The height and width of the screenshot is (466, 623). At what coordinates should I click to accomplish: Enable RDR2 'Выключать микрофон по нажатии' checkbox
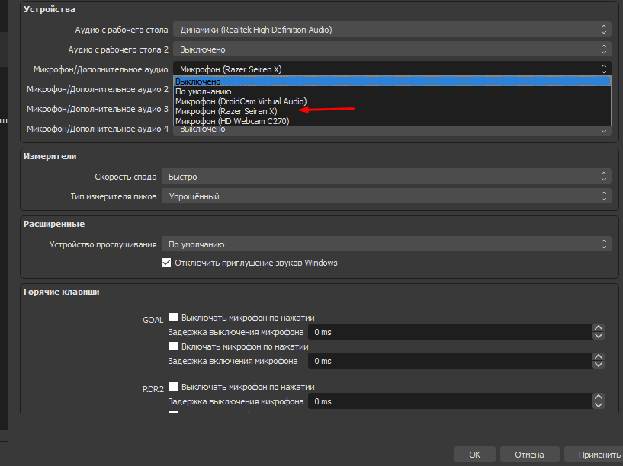(x=174, y=387)
